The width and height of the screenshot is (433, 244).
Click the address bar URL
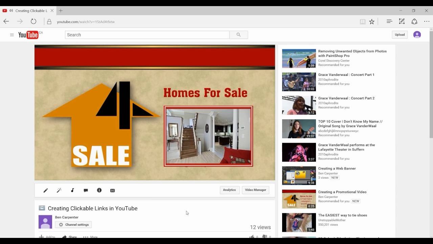86,22
